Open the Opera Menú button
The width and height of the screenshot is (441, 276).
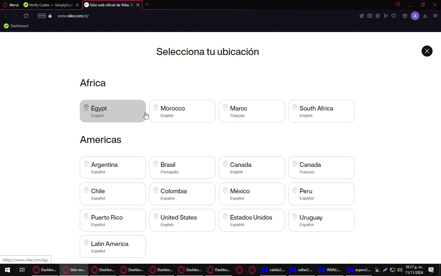(11, 5)
